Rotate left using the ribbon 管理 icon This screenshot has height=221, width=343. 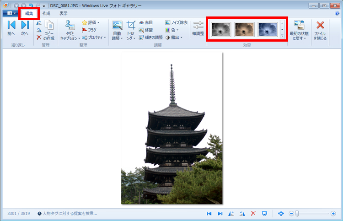(39, 22)
